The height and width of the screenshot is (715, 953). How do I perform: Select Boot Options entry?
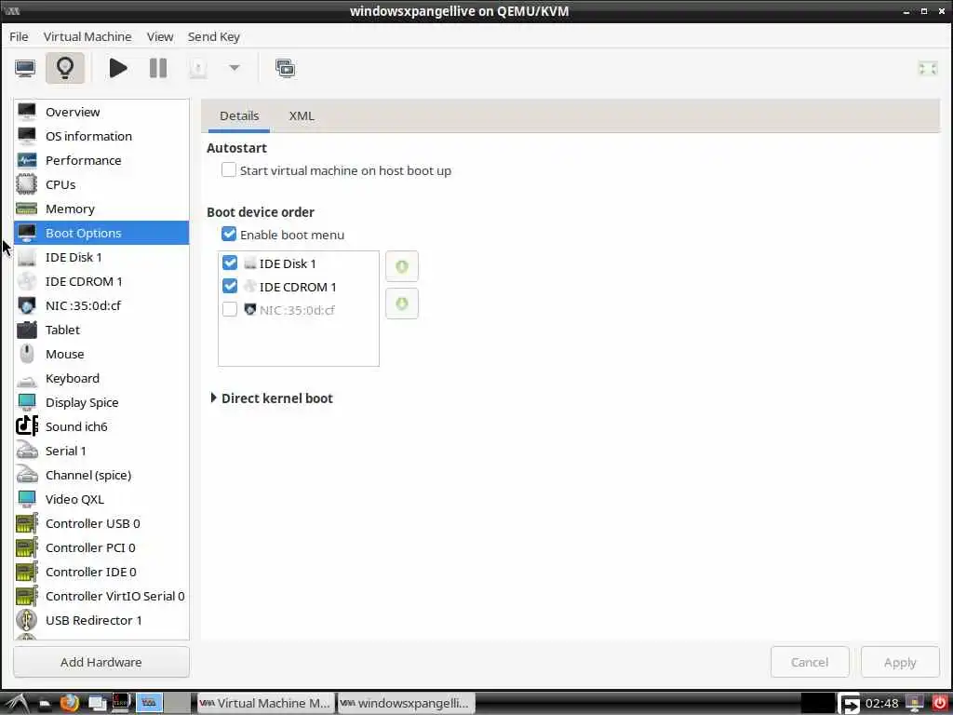pyautogui.click(x=101, y=233)
